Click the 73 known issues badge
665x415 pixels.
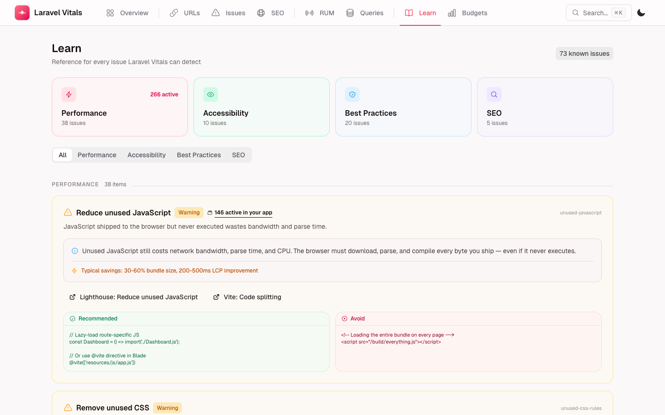click(x=585, y=53)
